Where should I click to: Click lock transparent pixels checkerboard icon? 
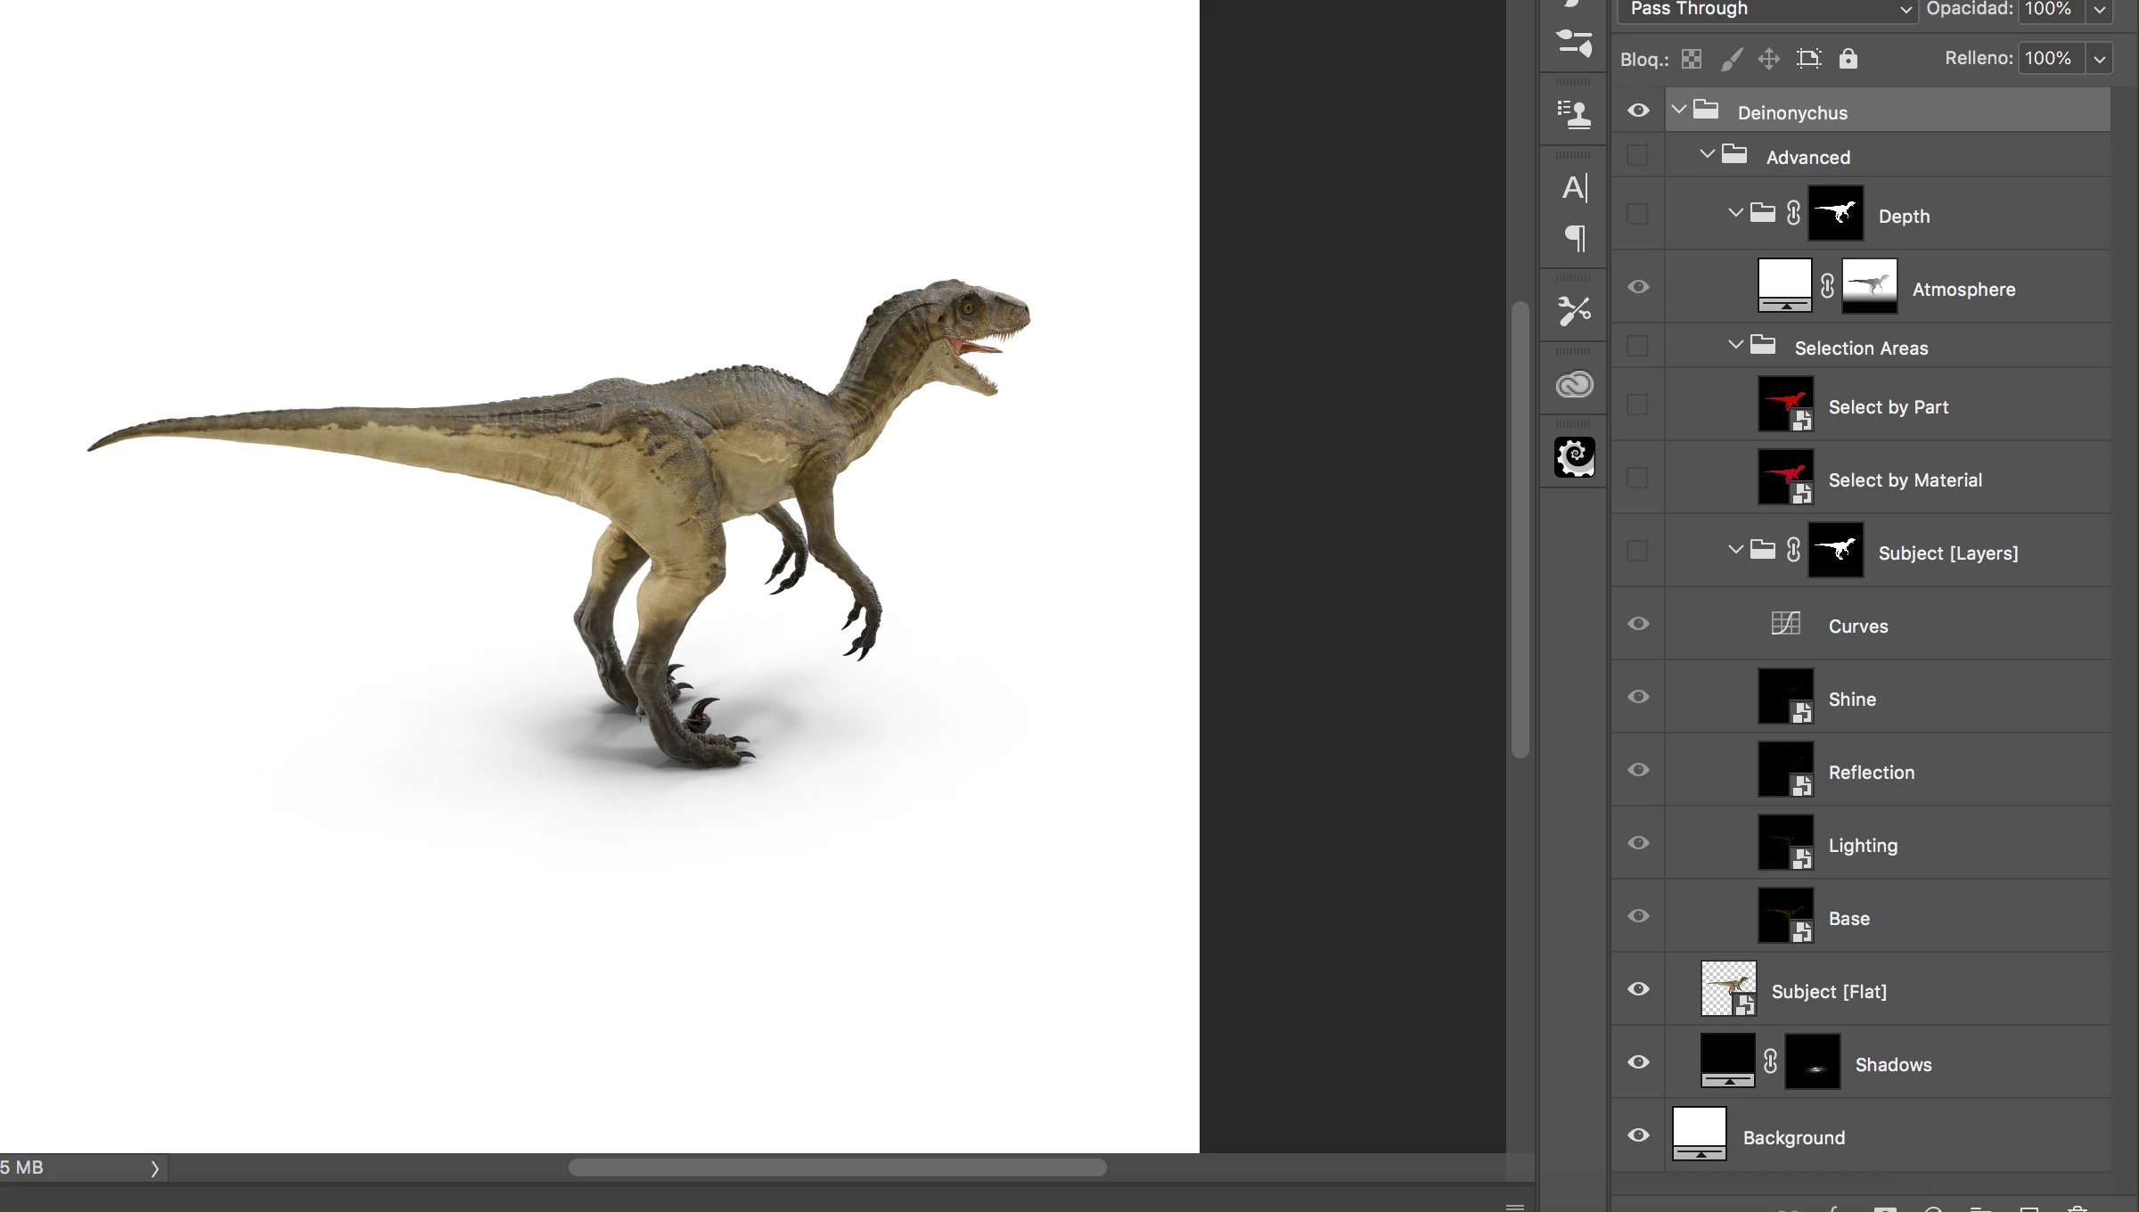click(x=1692, y=59)
